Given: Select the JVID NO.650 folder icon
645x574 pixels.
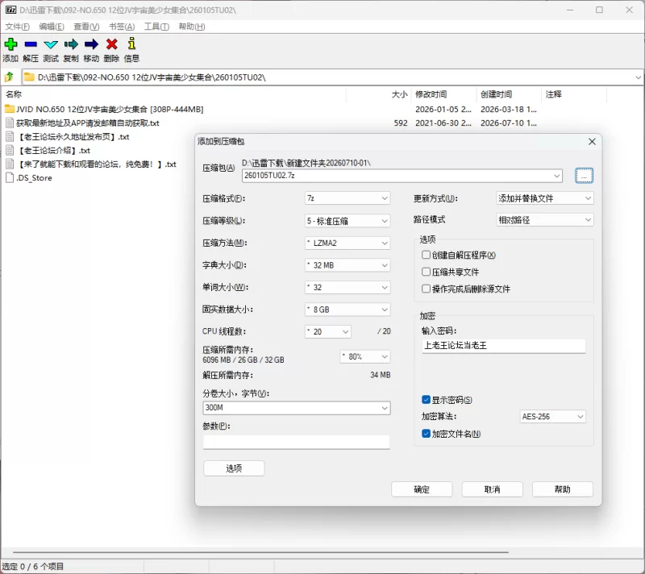Looking at the screenshot, I should point(10,109).
